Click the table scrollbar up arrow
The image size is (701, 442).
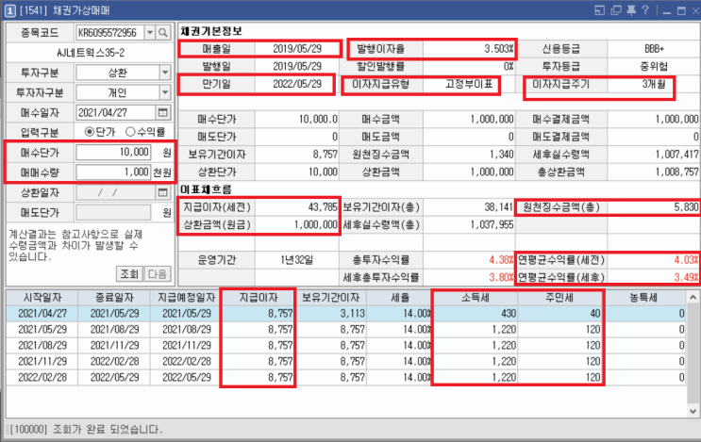[x=693, y=298]
